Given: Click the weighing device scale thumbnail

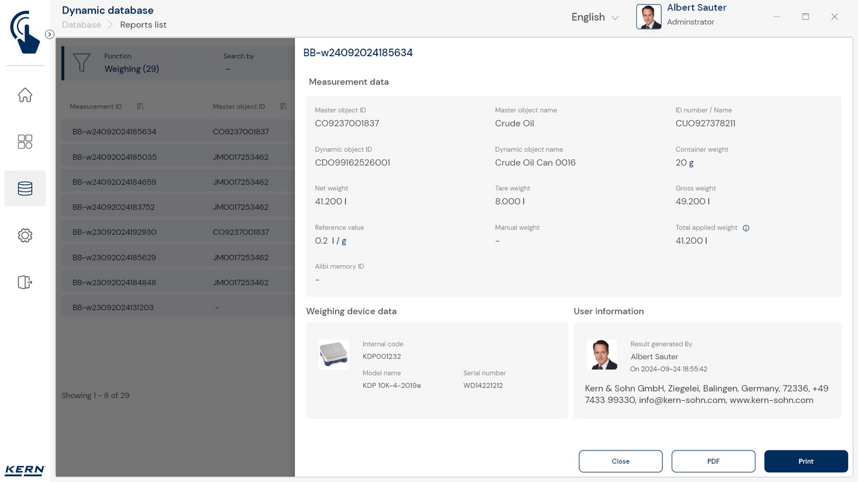Looking at the screenshot, I should click(x=334, y=355).
